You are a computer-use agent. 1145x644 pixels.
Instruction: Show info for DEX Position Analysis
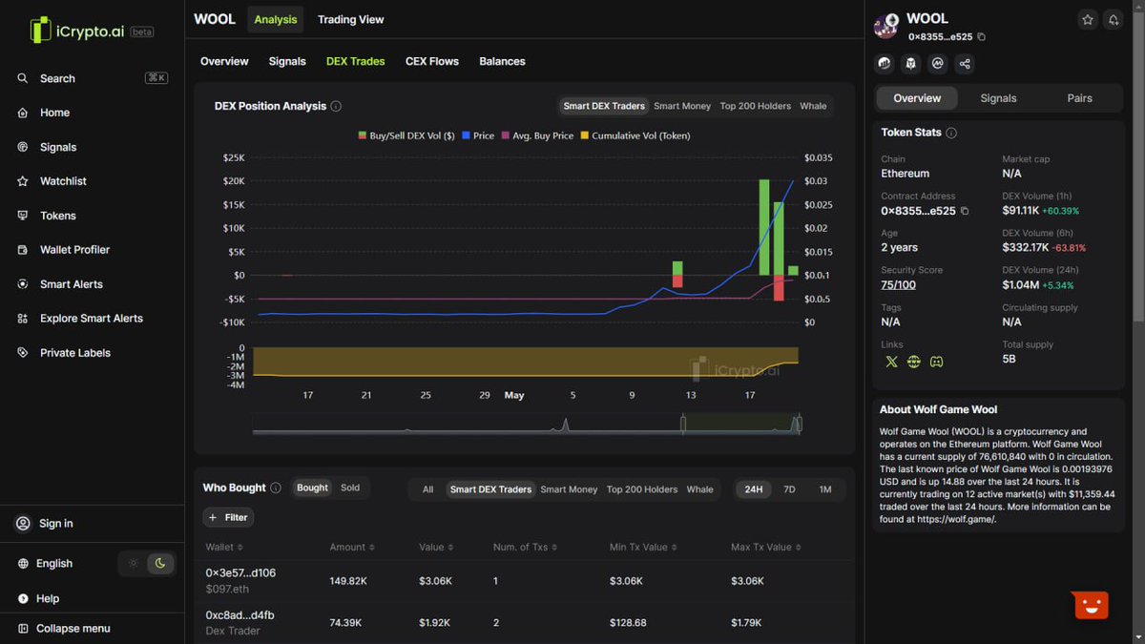tap(336, 106)
